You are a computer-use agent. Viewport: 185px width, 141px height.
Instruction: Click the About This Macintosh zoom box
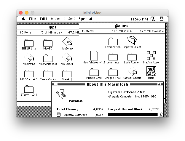[x=159, y=84]
